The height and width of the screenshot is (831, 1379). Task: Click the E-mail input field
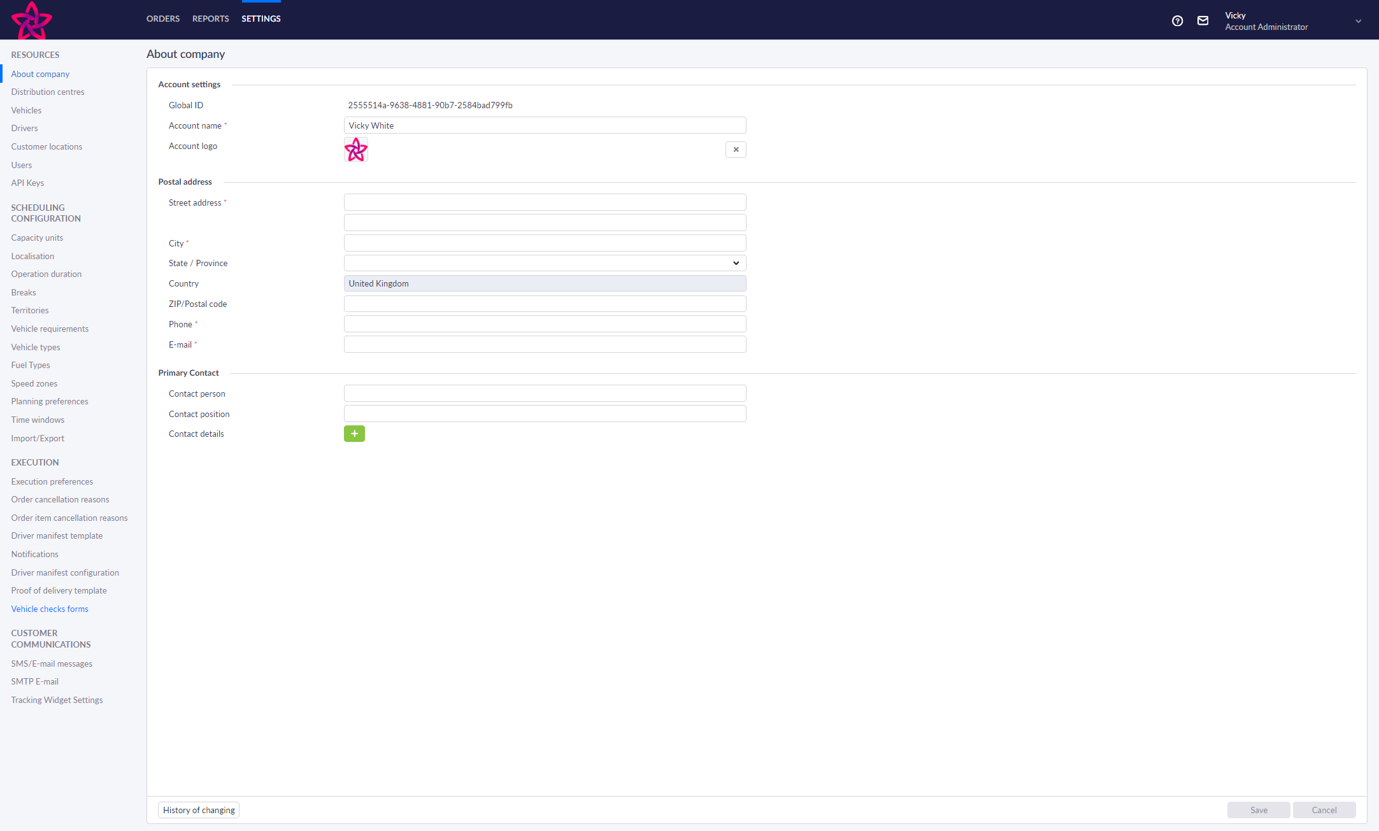[x=545, y=344]
